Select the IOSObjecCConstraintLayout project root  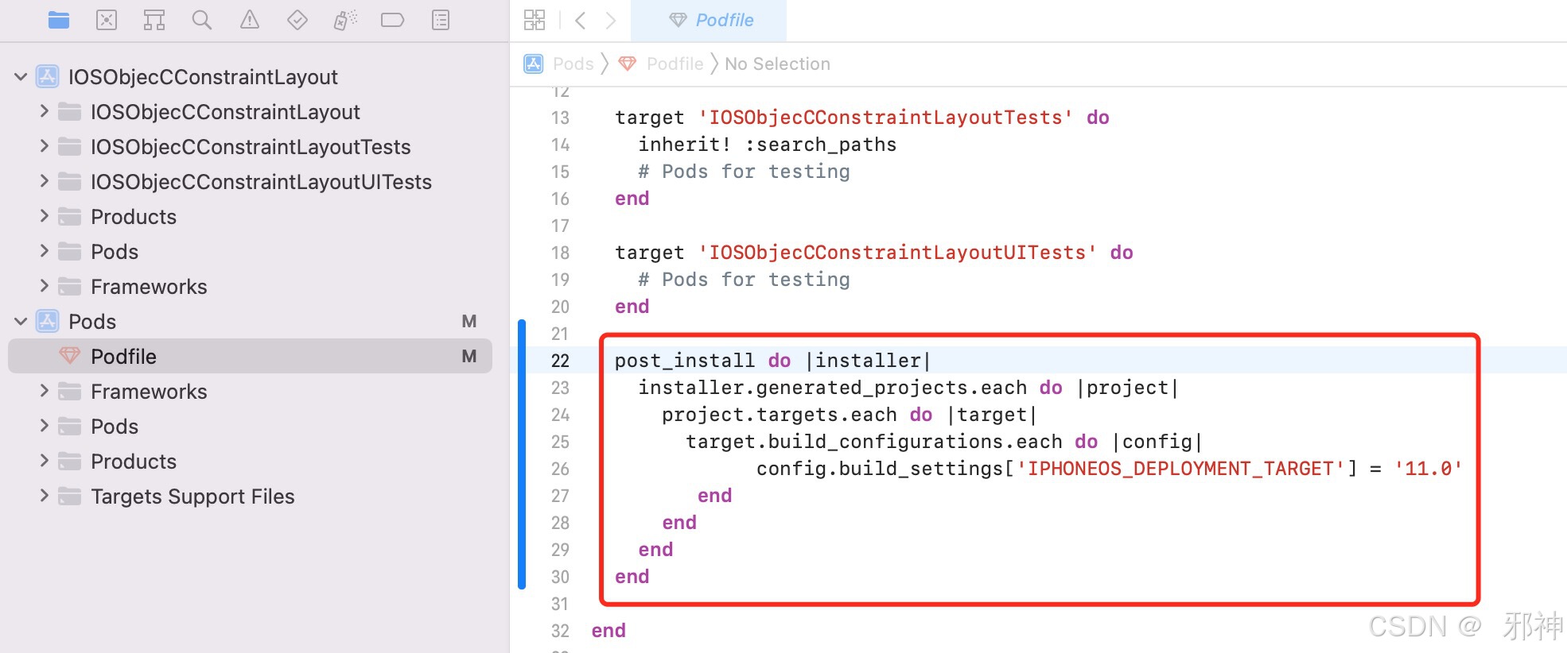250,77
